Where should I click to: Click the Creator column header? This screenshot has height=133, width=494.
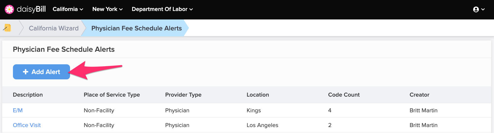[x=420, y=95]
